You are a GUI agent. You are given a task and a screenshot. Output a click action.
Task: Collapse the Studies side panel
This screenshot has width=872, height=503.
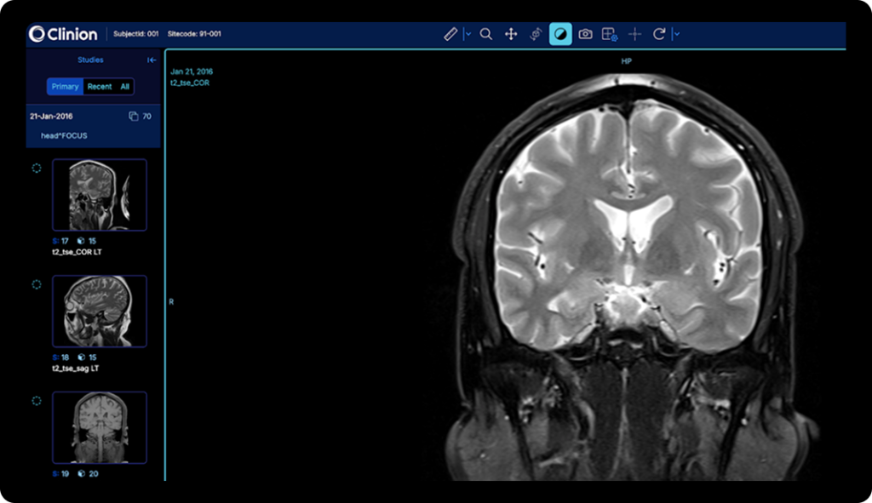[x=152, y=60]
